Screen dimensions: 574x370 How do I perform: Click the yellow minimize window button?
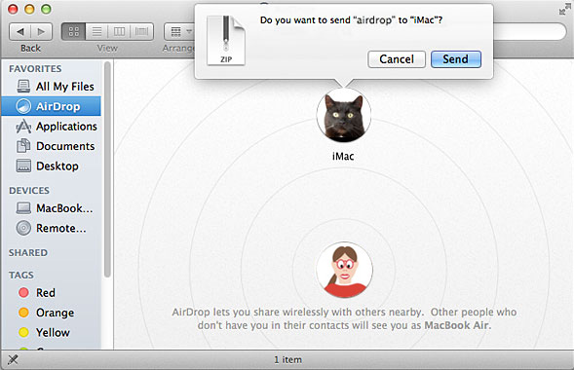click(29, 9)
